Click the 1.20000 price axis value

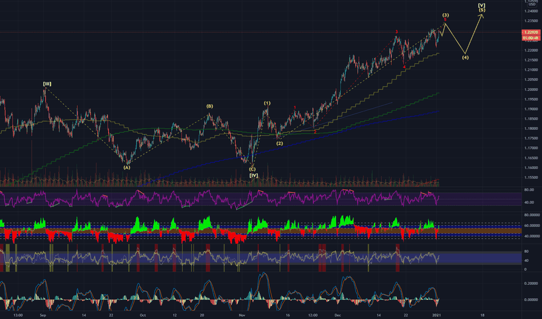pyautogui.click(x=531, y=89)
